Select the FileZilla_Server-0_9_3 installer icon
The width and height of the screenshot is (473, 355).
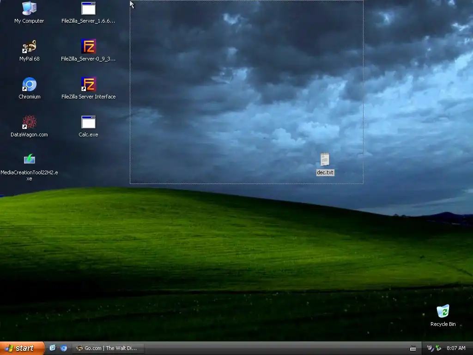click(88, 46)
